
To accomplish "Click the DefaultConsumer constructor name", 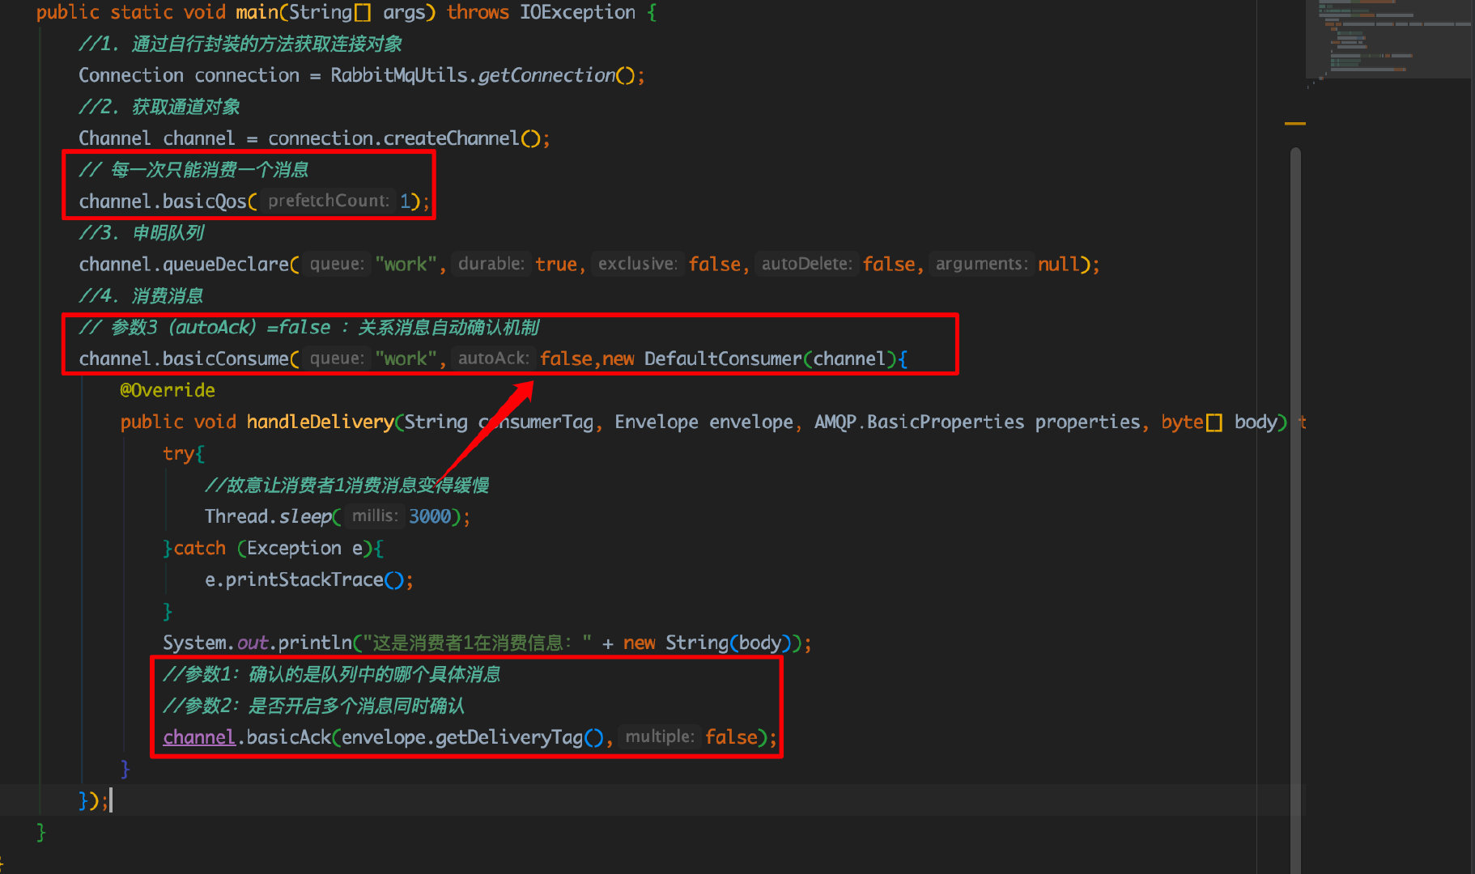I will [723, 359].
